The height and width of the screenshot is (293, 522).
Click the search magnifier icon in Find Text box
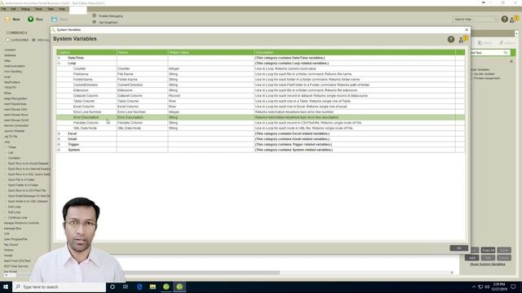pos(506,53)
